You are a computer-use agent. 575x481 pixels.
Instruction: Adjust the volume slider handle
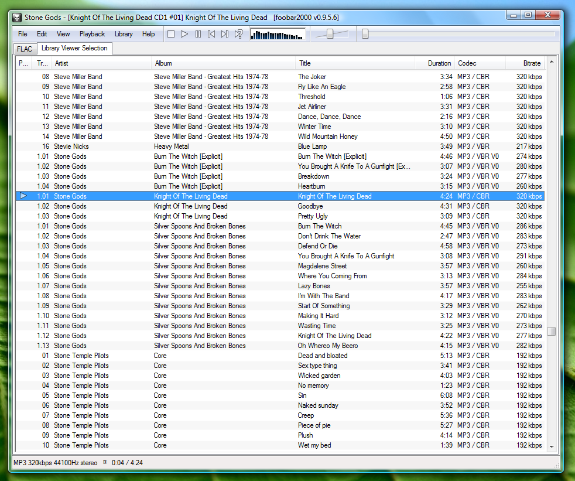point(330,34)
